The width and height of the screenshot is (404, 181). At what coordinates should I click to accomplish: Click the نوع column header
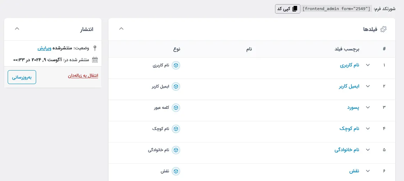coord(177,49)
